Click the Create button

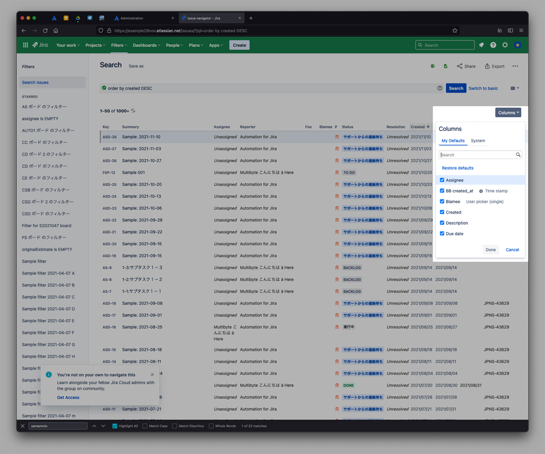click(239, 45)
